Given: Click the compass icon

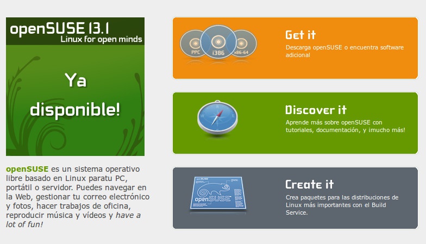Looking at the screenshot, I should point(217,119).
